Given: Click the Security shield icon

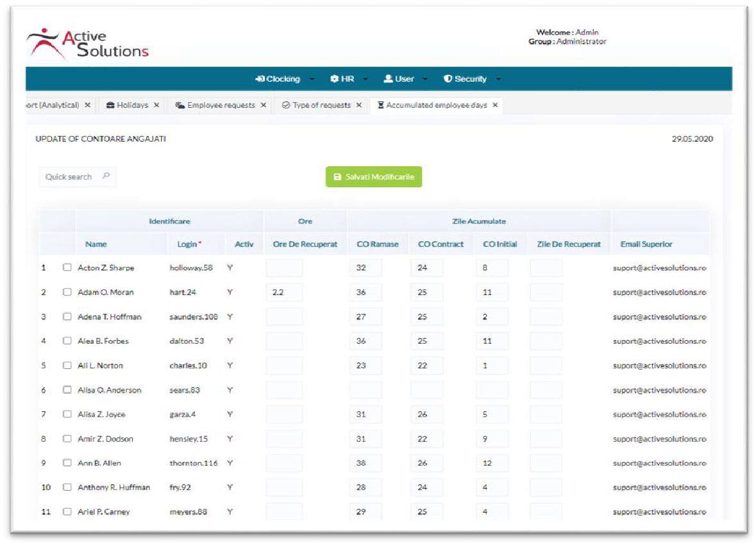Looking at the screenshot, I should point(448,79).
